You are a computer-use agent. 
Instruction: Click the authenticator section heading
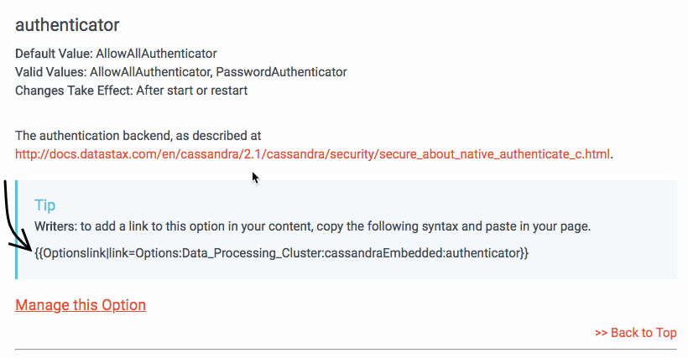(x=67, y=26)
